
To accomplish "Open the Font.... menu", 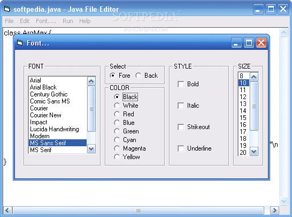I will 46,21.
